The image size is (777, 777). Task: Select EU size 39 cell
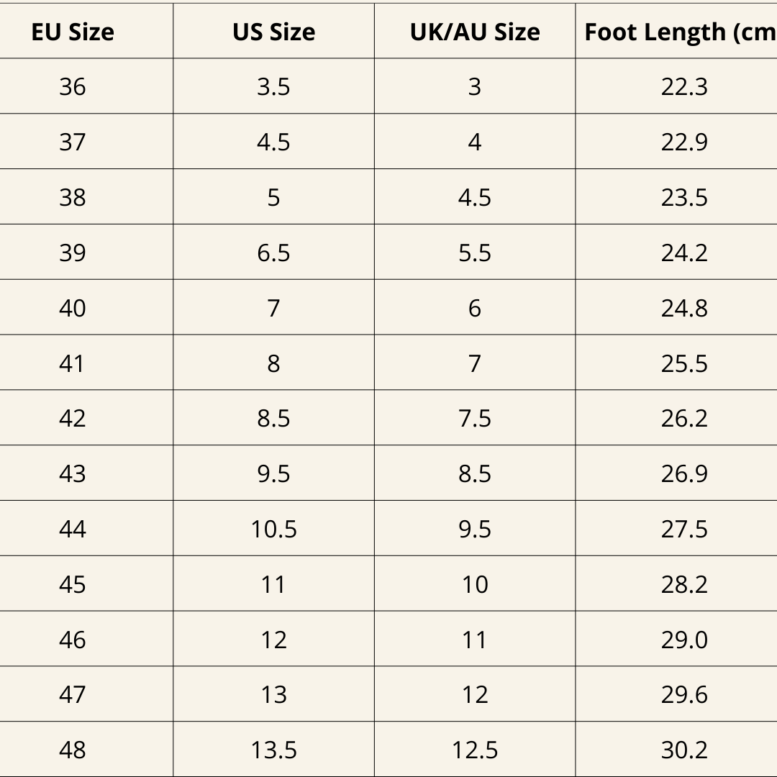point(73,253)
